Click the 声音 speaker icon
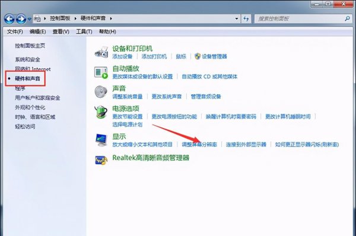Viewport: 356px width, 236px height. point(101,92)
